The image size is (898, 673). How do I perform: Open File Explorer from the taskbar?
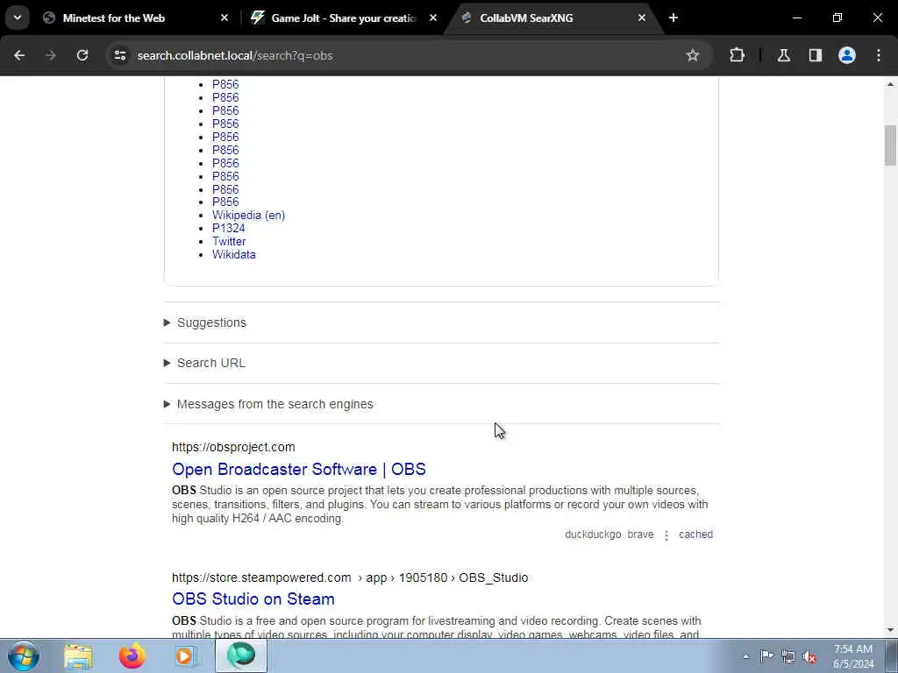78,656
